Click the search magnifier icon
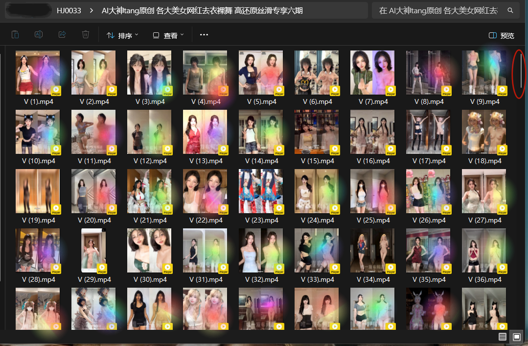 click(510, 10)
